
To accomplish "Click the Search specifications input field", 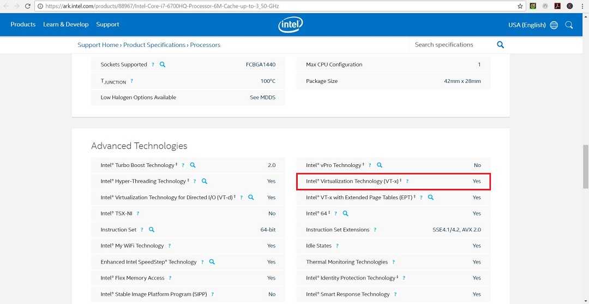I will tap(450, 45).
